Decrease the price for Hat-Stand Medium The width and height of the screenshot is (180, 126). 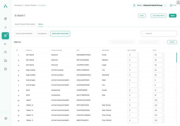pyautogui.click(x=163, y=61)
